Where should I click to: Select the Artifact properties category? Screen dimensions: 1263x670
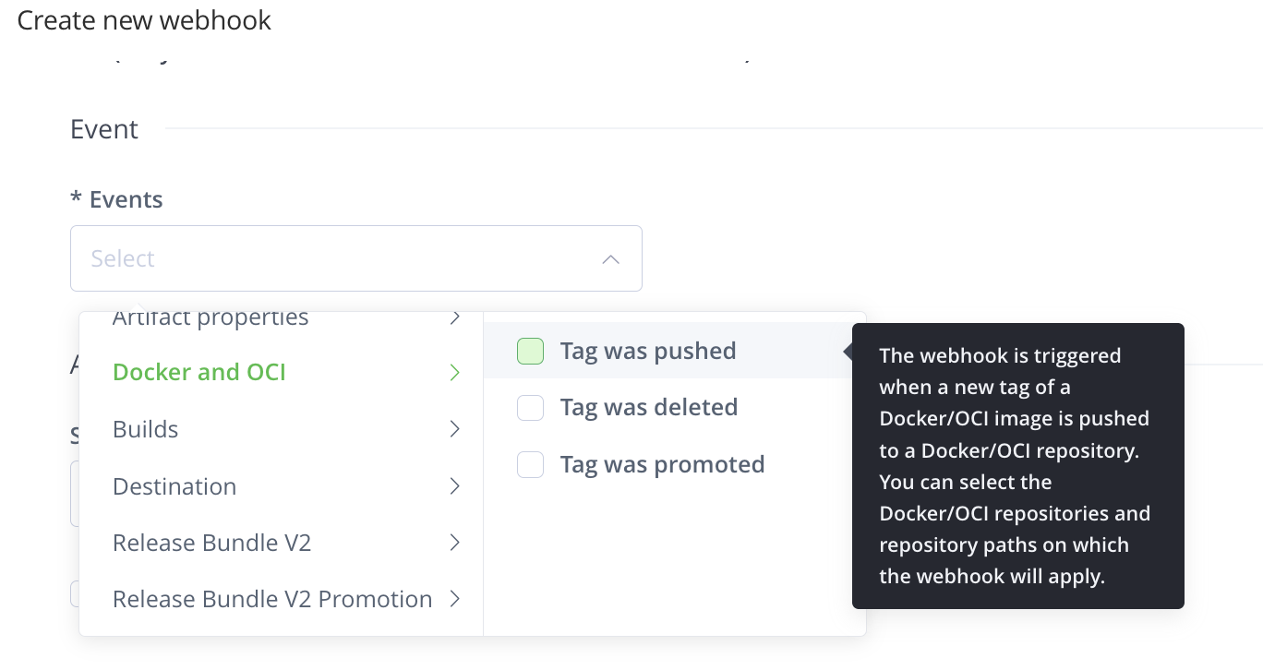[x=210, y=319]
